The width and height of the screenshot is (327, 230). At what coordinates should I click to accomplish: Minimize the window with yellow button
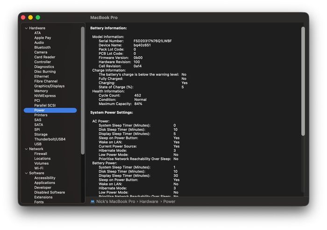point(30,18)
